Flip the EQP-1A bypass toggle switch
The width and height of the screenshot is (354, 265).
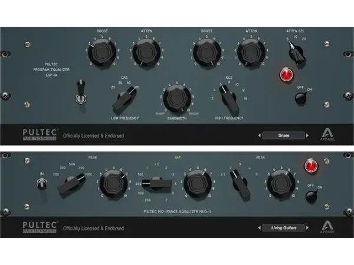[81, 92]
